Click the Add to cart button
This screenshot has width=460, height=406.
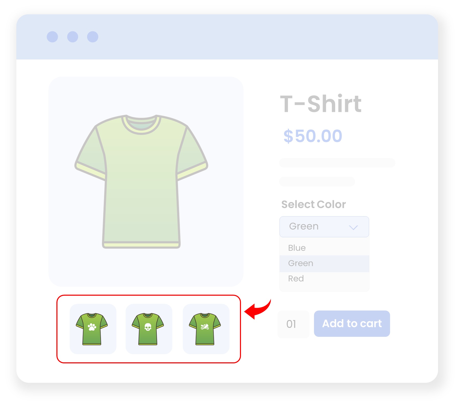click(352, 324)
